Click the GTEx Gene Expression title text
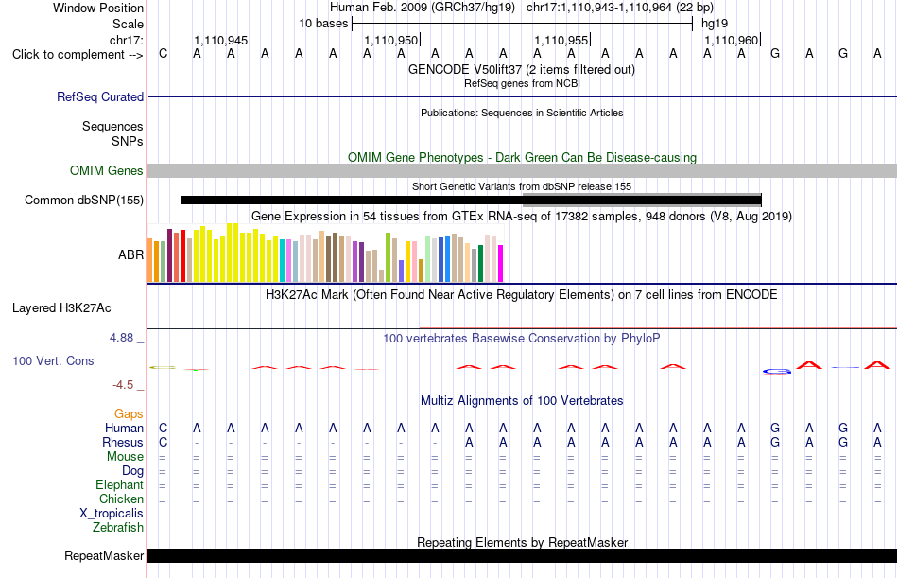This screenshot has height=578, width=898. point(522,217)
